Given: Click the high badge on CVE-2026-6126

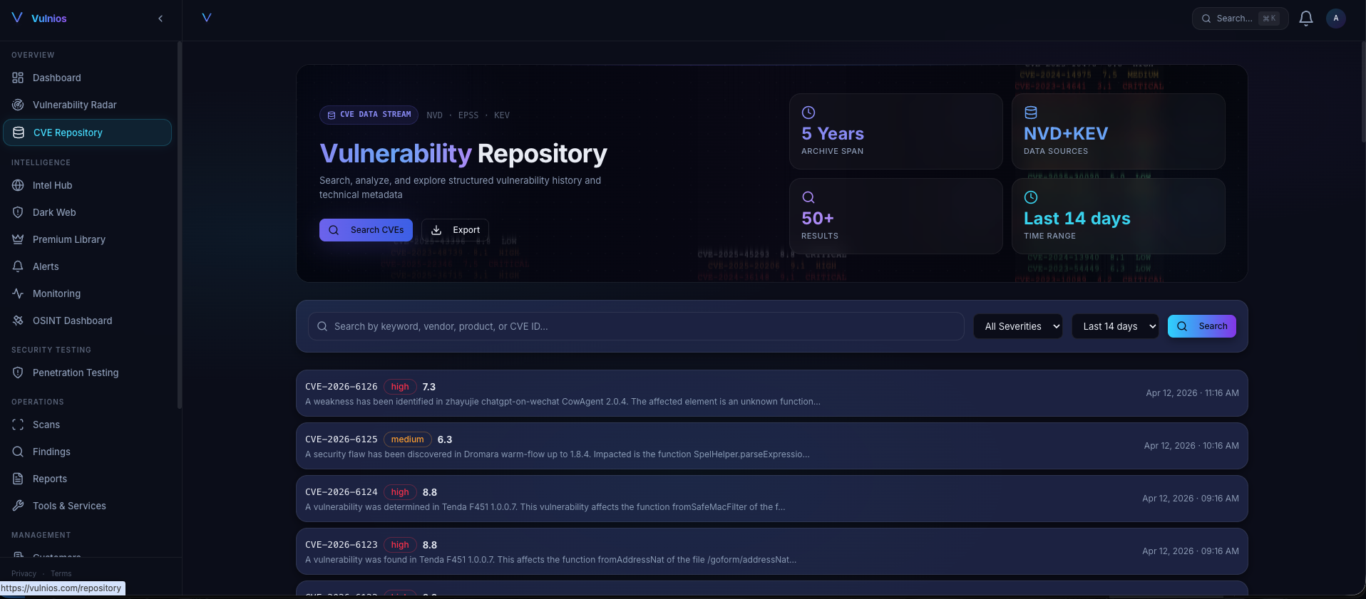Looking at the screenshot, I should pos(400,387).
